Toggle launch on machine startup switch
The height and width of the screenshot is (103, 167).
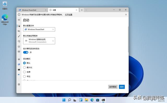(26, 52)
